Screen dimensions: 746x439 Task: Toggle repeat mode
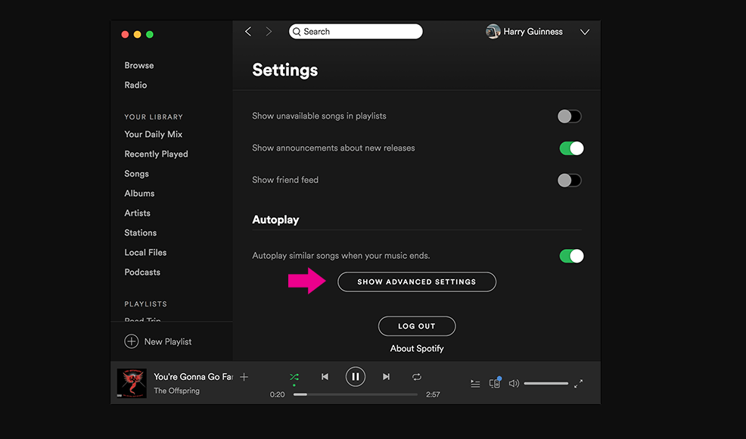417,377
